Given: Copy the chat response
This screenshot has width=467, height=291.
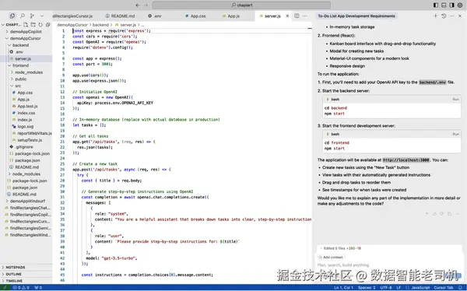Looking at the screenshot, I should click(x=449, y=213).
